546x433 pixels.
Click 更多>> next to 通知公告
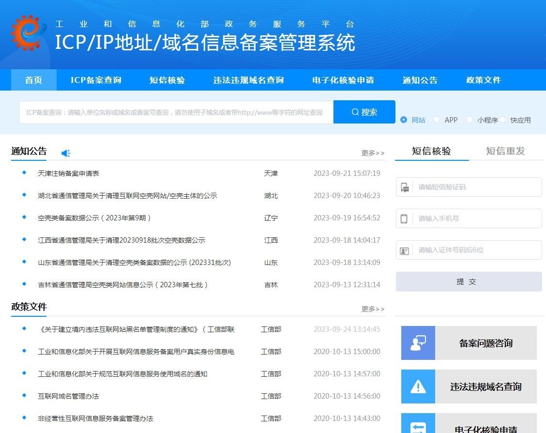tap(373, 153)
